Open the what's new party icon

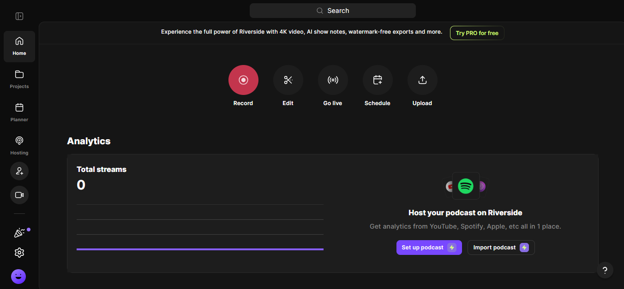(19, 233)
